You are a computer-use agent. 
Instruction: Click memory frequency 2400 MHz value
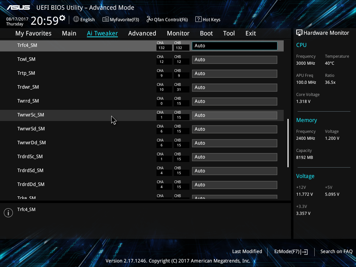click(x=306, y=138)
